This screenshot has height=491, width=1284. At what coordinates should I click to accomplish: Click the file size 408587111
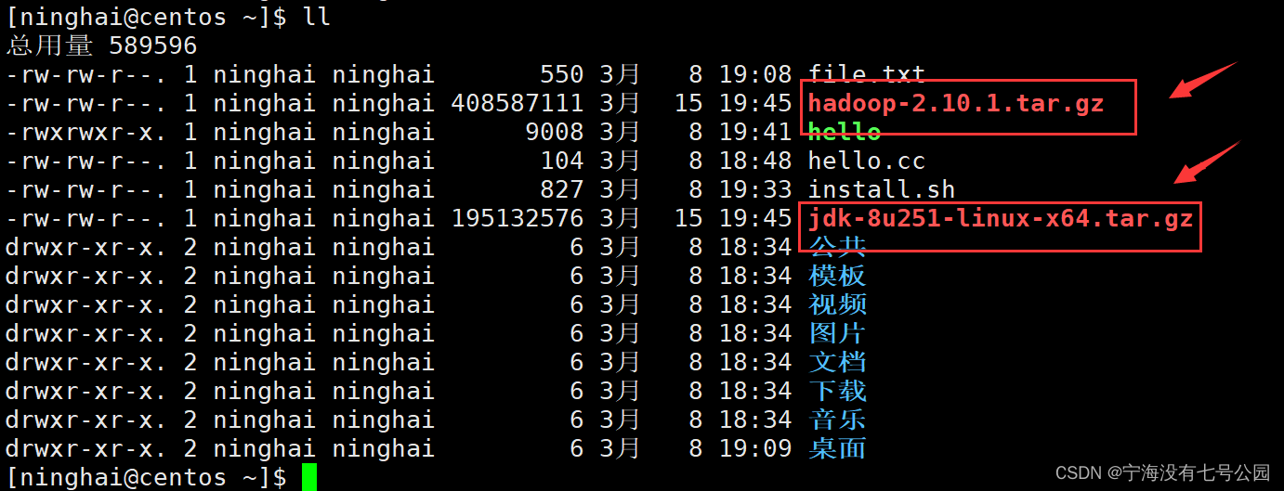click(x=518, y=102)
